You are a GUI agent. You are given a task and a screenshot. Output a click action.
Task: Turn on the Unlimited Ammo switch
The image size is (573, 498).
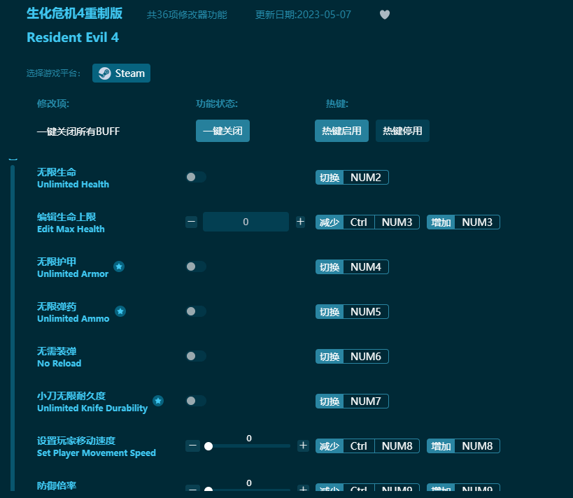click(196, 311)
